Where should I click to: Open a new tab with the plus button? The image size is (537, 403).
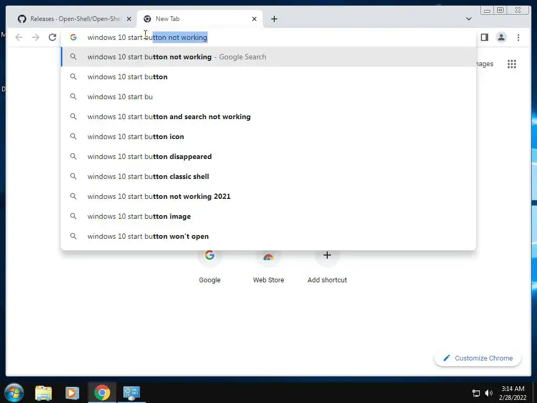coord(274,19)
